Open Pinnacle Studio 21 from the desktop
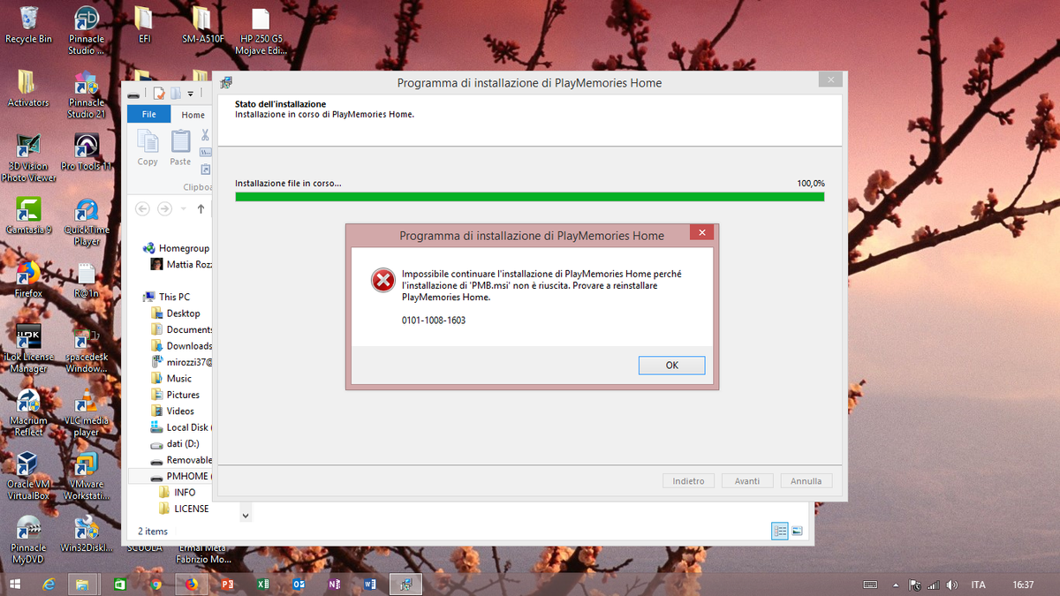Viewport: 1060px width, 596px height. [86, 82]
